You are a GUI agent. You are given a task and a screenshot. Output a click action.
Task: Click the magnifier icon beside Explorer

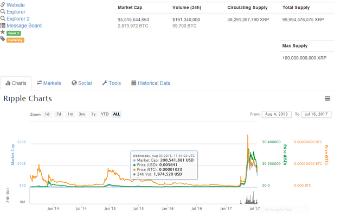tap(3, 11)
